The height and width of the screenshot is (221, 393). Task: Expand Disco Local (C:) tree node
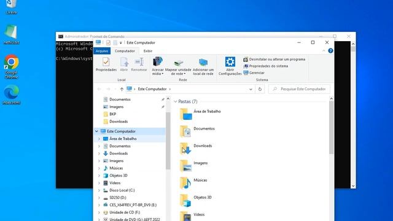(99, 190)
